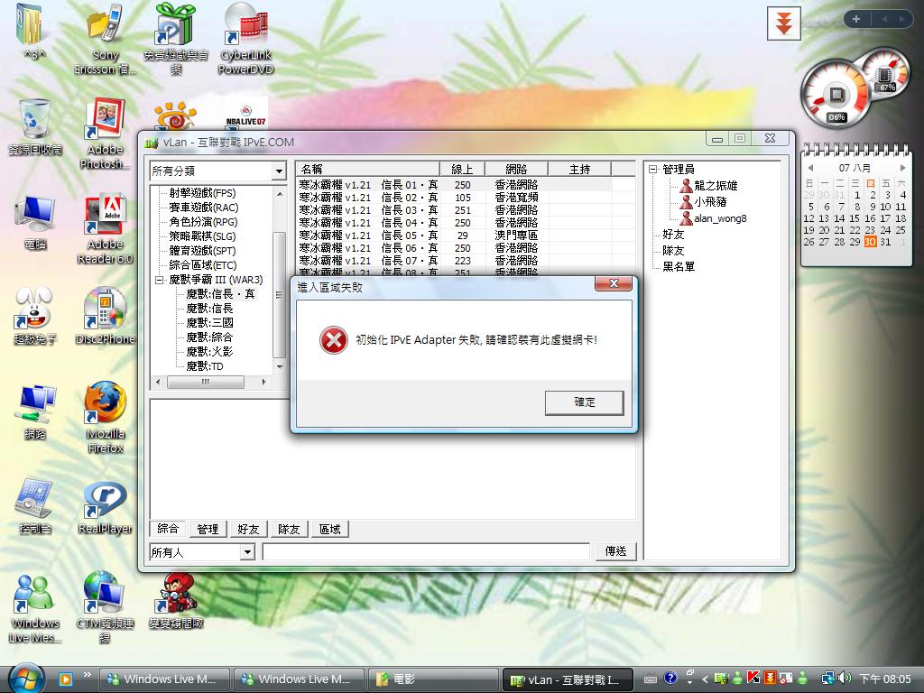
Task: Click the alan_wong8 user icon
Action: 686,217
